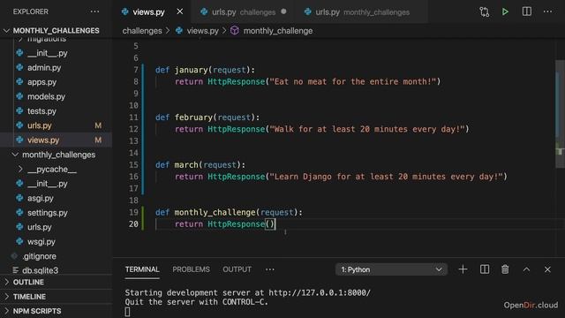Click the challenges breadcrumb

click(x=142, y=31)
